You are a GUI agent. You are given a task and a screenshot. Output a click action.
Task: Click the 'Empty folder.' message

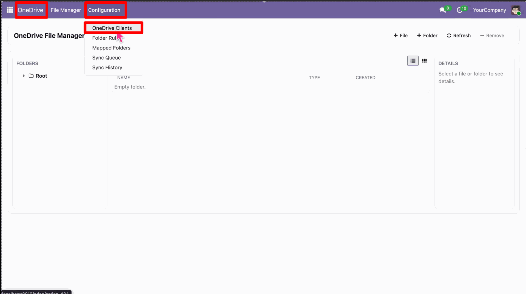130,87
